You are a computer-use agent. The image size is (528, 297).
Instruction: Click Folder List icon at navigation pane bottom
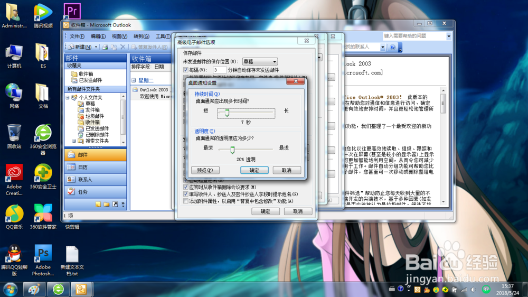[x=107, y=205]
